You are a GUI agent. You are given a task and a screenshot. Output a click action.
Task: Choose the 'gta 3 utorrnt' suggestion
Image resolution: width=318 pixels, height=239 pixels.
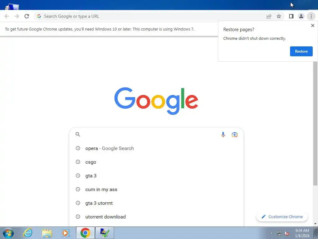click(156, 203)
